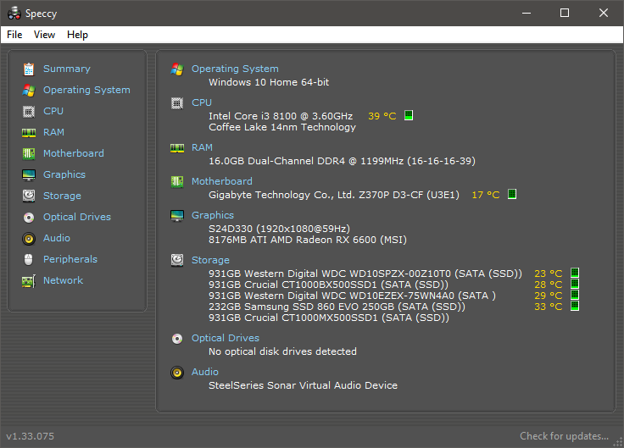
Task: Click Check for updates link
Action: pyautogui.click(x=564, y=436)
